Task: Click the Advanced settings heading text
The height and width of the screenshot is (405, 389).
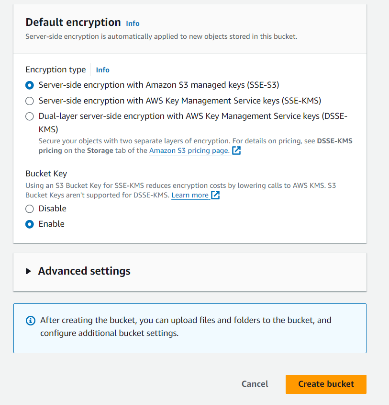Action: [x=84, y=271]
